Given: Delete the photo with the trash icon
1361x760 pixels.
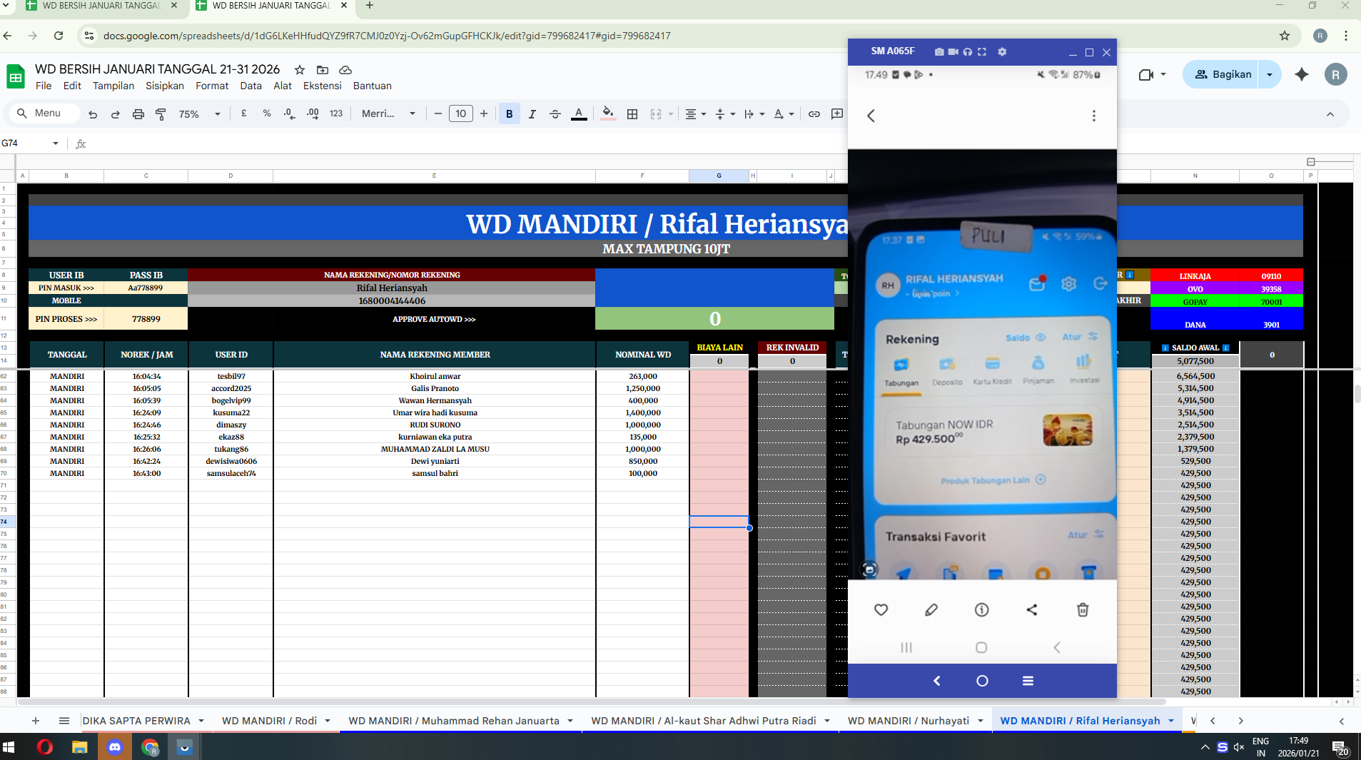Looking at the screenshot, I should coord(1083,610).
